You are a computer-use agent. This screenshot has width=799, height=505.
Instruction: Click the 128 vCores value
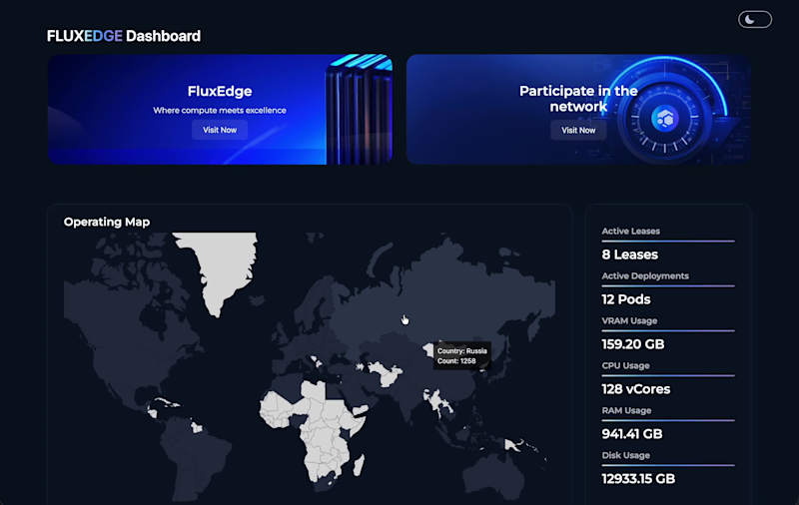636,389
